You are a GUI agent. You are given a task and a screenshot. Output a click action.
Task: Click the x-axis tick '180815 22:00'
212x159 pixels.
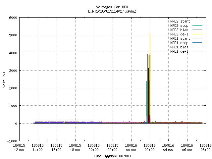pos(113,148)
